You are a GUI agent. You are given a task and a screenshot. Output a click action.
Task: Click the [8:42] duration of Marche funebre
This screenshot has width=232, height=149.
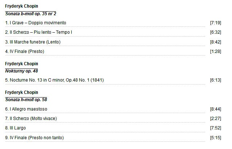pyautogui.click(x=216, y=42)
